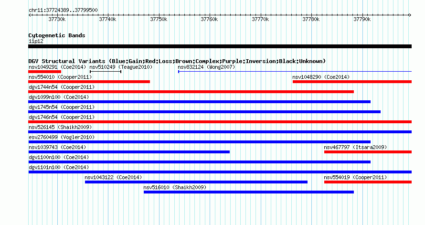Viewport: 425px width, 225px height.
Task: Select the red dgv1746n54 loss bar
Action: point(220,122)
